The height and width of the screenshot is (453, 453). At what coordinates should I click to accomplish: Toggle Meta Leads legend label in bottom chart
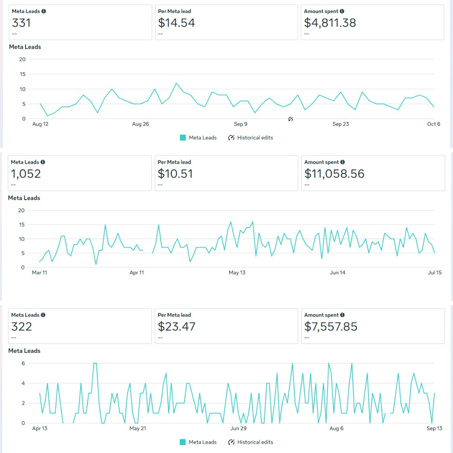tap(203, 442)
